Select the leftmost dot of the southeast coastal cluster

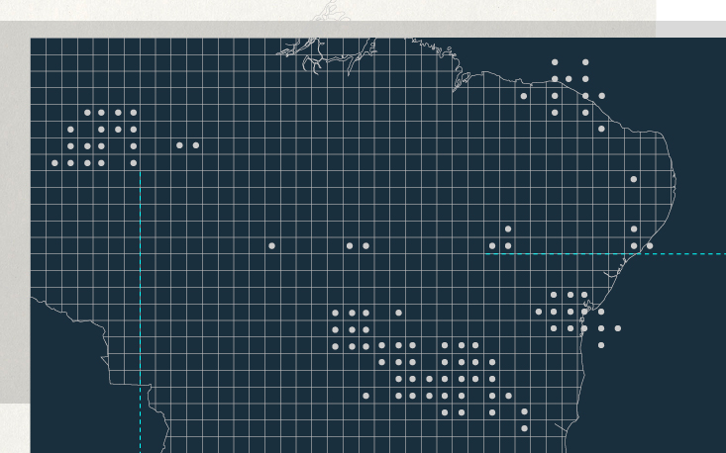click(x=539, y=312)
